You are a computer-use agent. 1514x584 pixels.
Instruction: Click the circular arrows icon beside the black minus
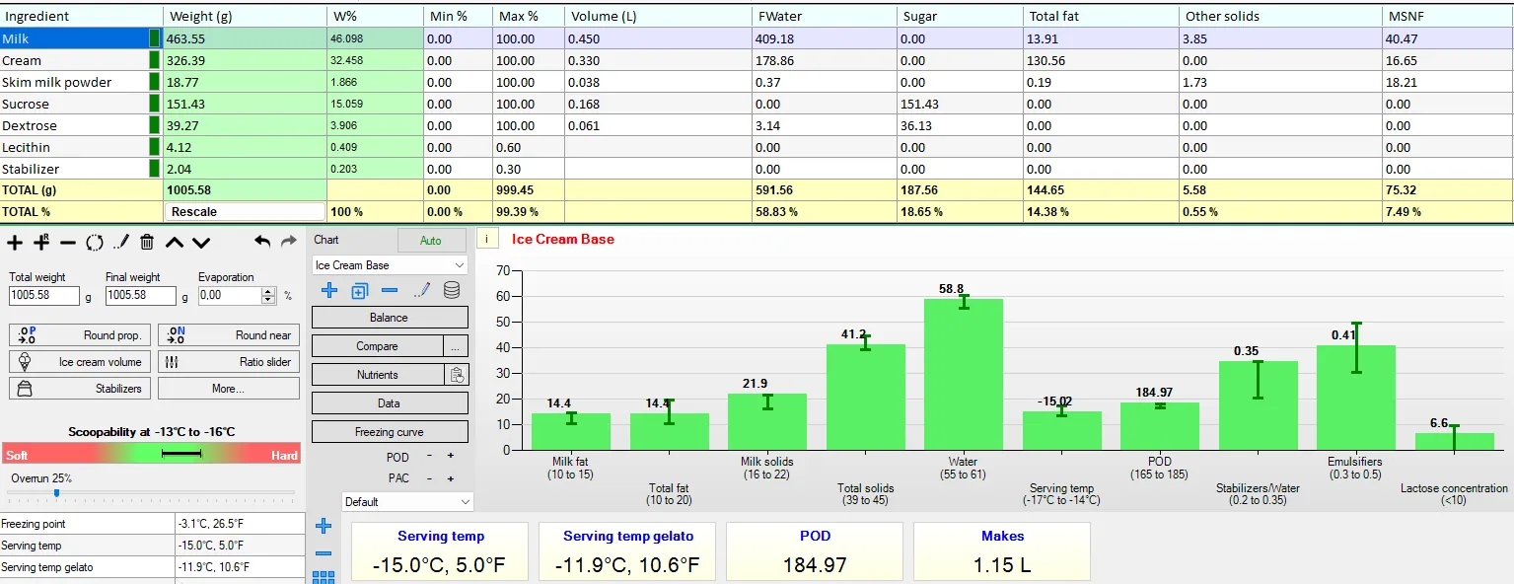point(95,242)
